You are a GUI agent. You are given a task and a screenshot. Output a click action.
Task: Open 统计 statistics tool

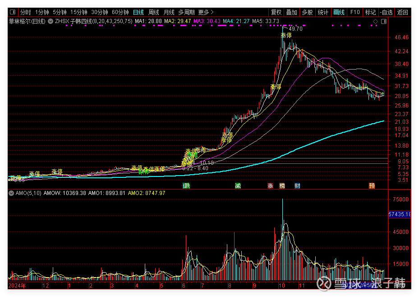click(x=323, y=12)
